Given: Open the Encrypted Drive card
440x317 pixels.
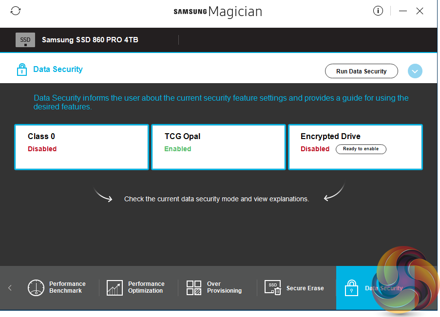Looking at the screenshot, I should point(356,147).
